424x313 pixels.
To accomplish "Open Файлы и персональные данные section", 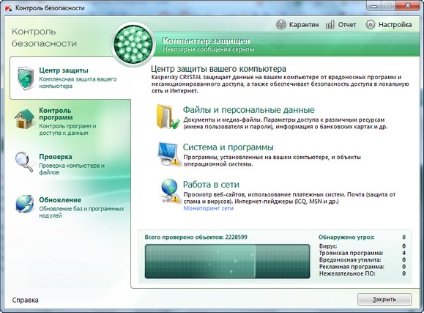I will 249,110.
